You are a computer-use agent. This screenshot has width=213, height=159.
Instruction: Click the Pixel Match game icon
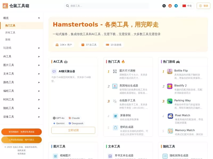click(170, 116)
